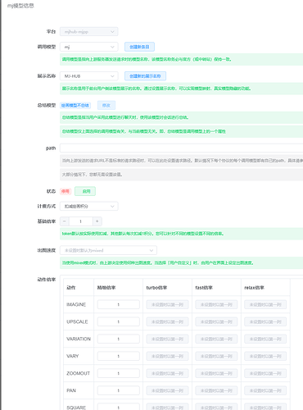Open the 展示名称 MJ-HUB dropdown
The height and width of the screenshot is (410, 303).
click(x=89, y=76)
